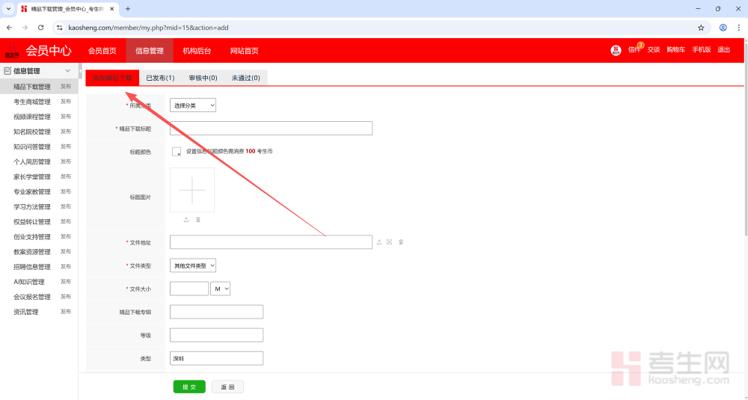This screenshot has height=400, width=748.
Task: Open the file size unit dropdown showing M
Action: click(220, 288)
